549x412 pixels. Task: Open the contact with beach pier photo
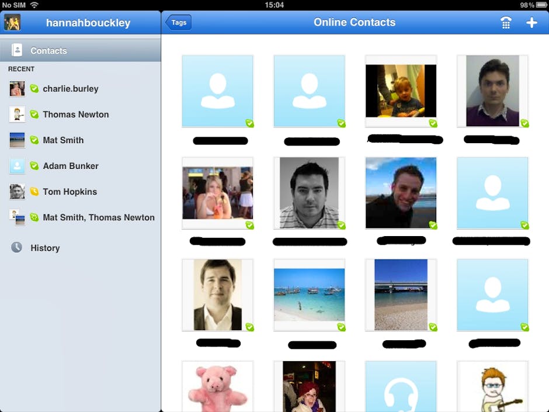401,295
